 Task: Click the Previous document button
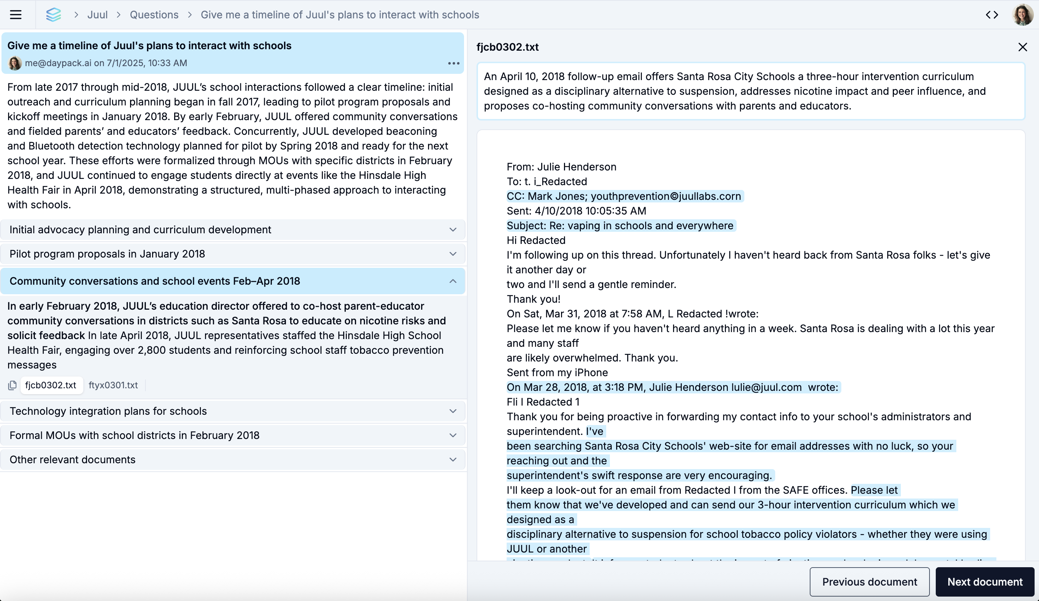pos(869,582)
